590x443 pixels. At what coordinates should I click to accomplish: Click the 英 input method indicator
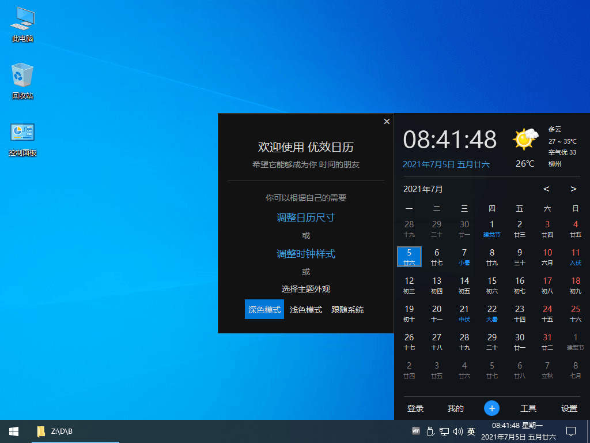pos(472,431)
